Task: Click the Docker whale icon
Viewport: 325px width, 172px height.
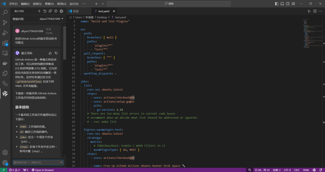Action: [x=5, y=63]
